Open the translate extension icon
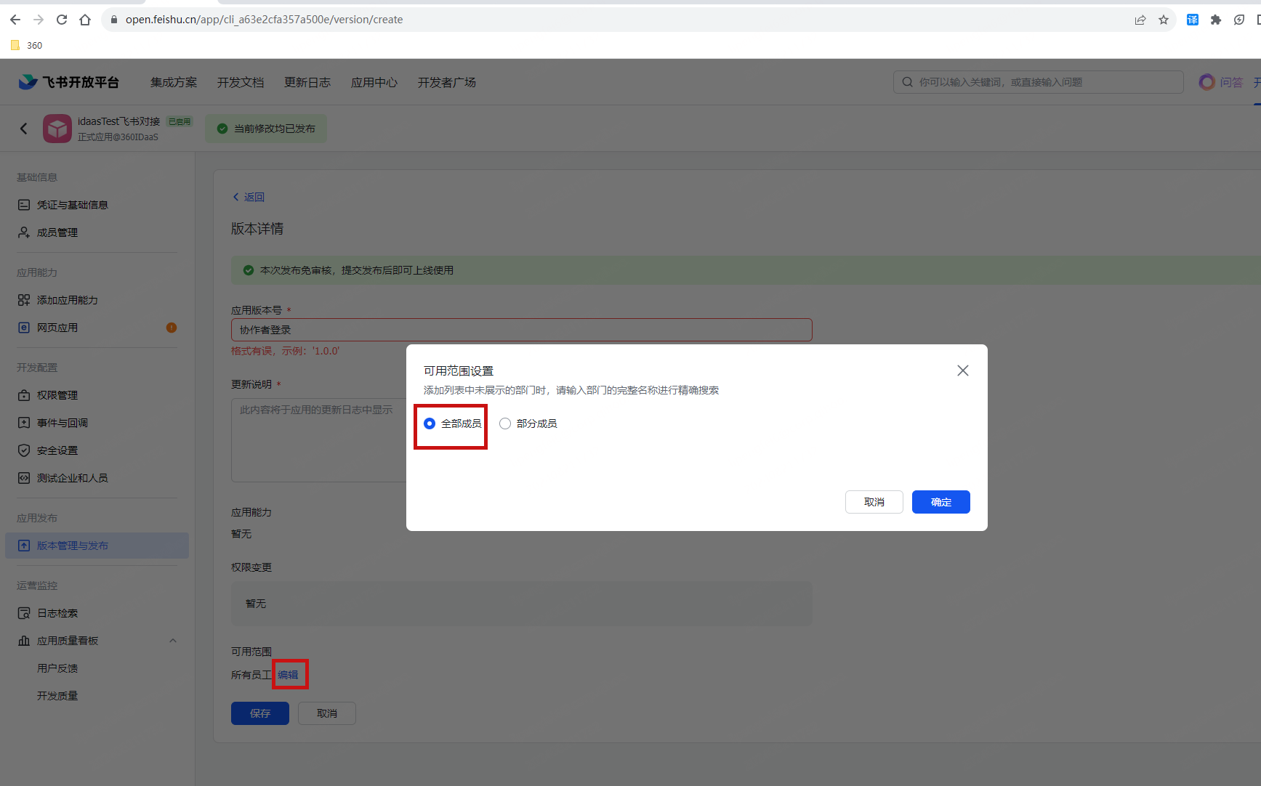The width and height of the screenshot is (1261, 786). pos(1193,20)
